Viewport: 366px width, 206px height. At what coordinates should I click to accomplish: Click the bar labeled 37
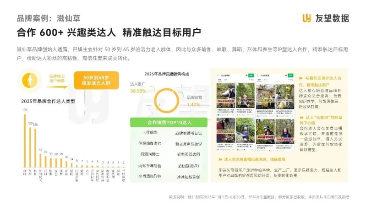(45, 162)
